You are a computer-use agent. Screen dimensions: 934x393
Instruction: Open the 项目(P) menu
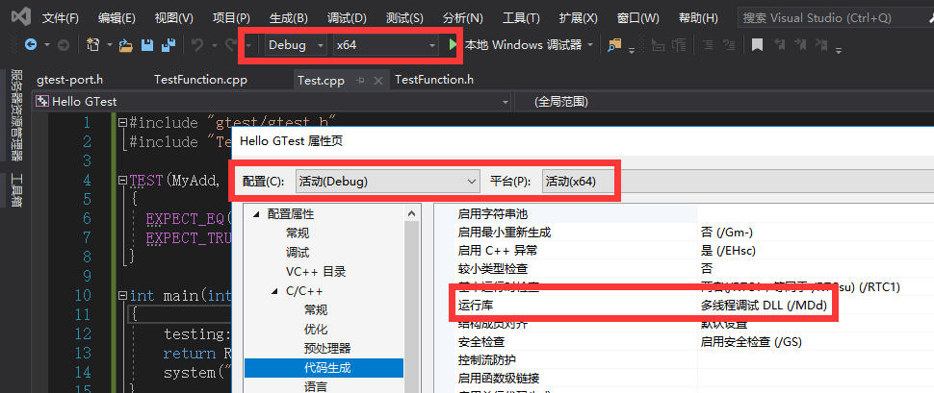click(232, 18)
